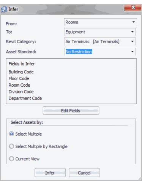Click the Infer button
The image size is (142, 181).
coord(50,173)
